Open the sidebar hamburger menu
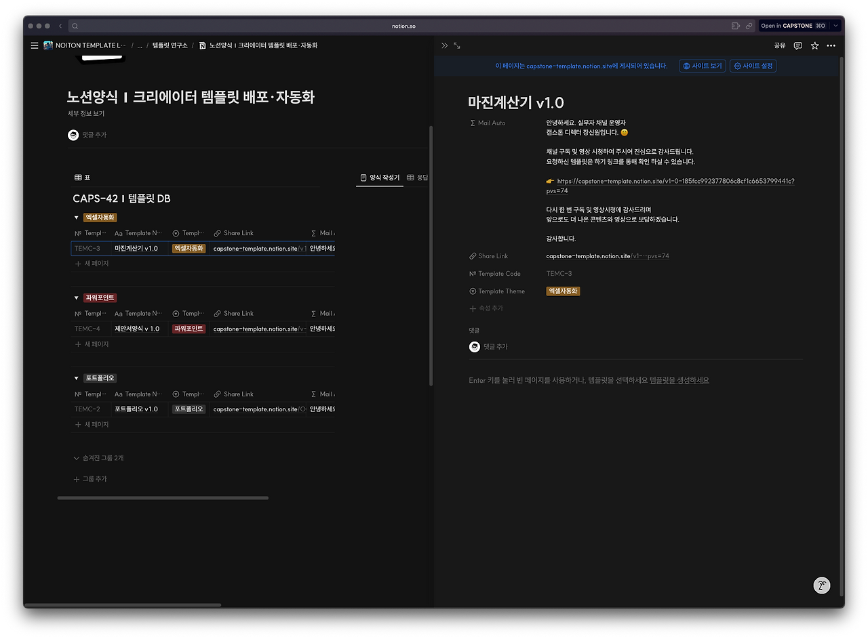Viewport: 868px width, 639px height. click(34, 45)
